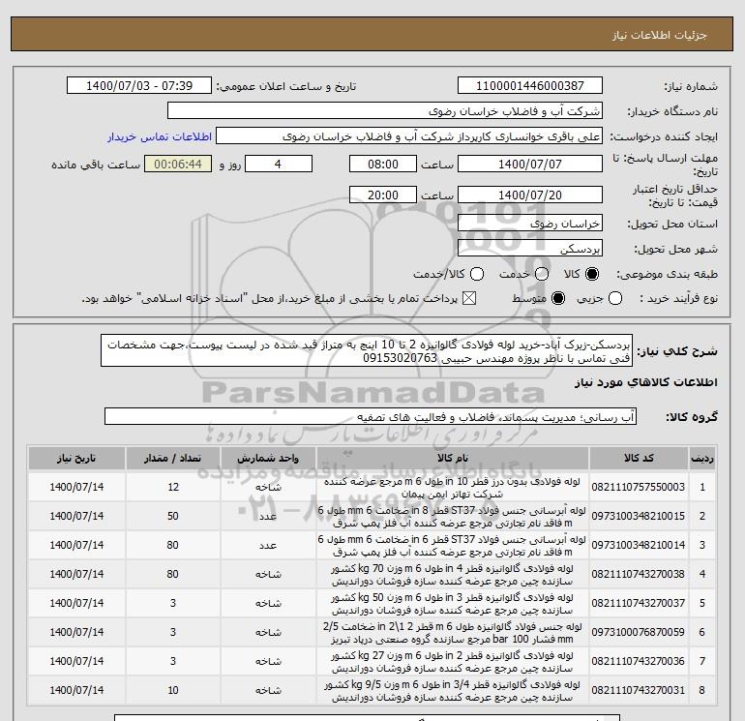
Task: Click item code 0821110757550003
Action: [639, 487]
